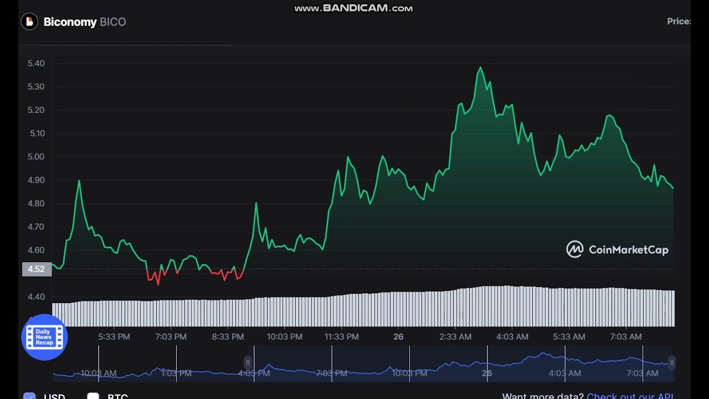The width and height of the screenshot is (709, 399).
Task: Grab the right range selector handle
Action: [672, 362]
